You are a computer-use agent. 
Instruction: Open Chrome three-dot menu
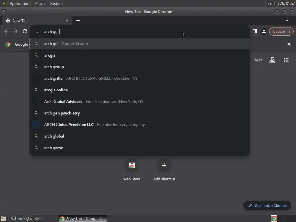coord(290,31)
